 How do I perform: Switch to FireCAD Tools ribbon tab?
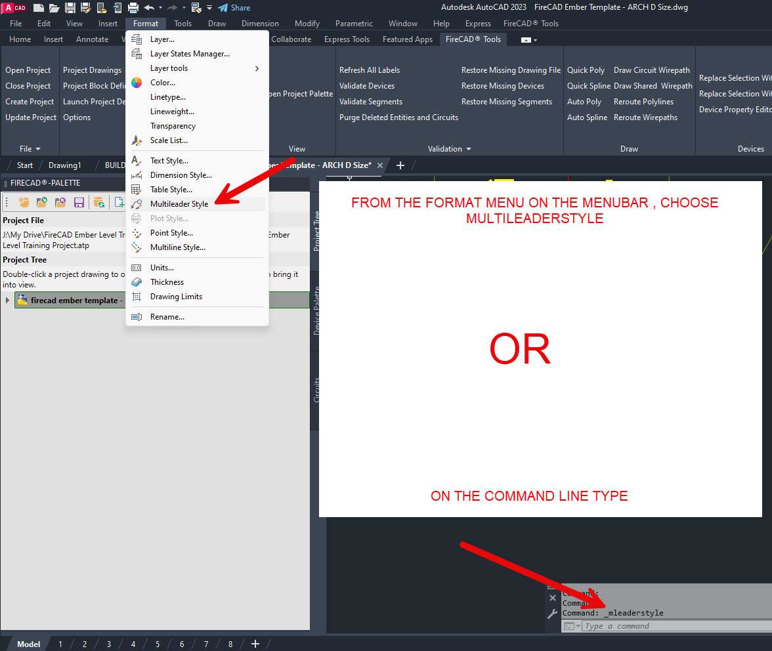pos(473,39)
